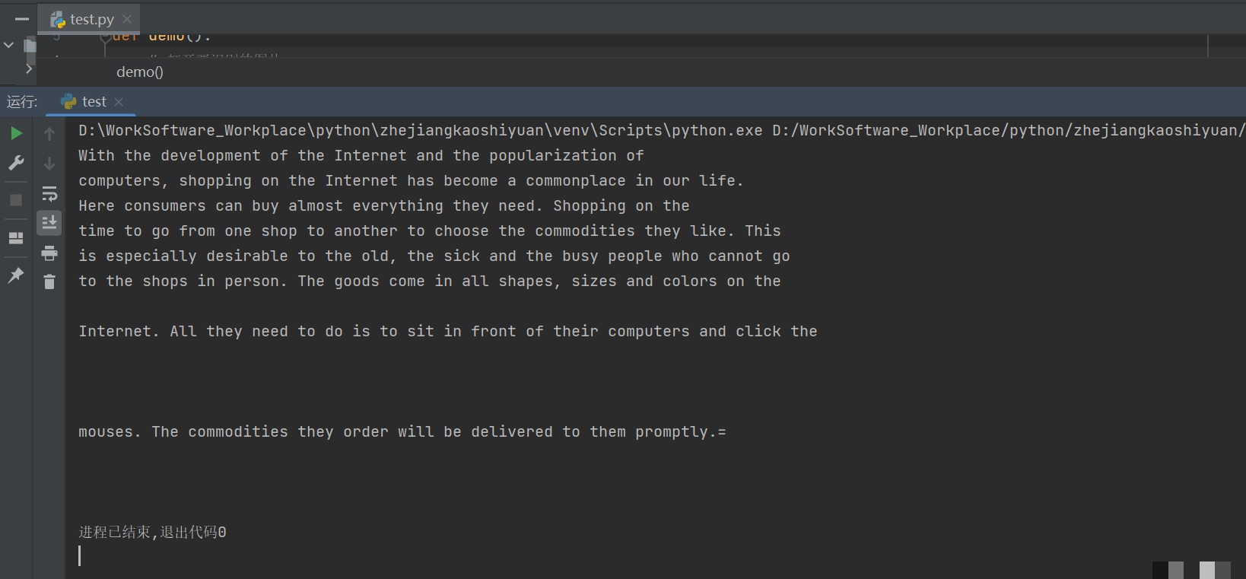Expand the tree node right chevron
The height and width of the screenshot is (579, 1246).
(x=29, y=69)
